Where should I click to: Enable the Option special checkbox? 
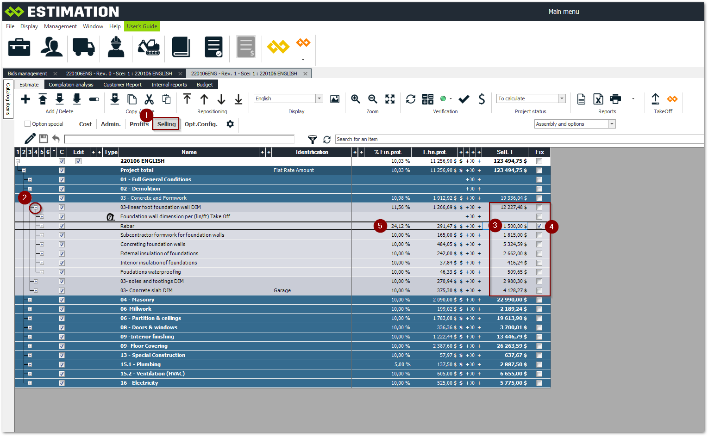point(28,124)
